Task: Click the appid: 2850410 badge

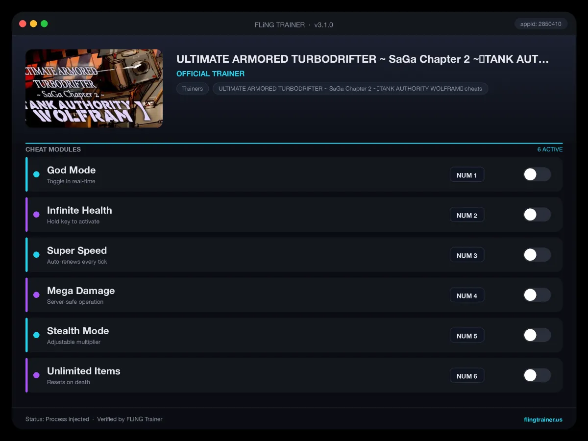Action: click(541, 24)
